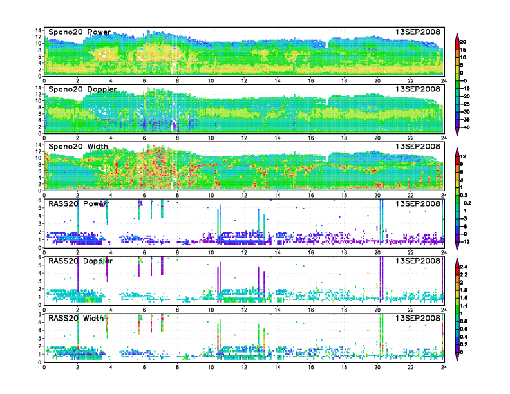Click the tall column at hour 2 in RASS20 Doppler
510x394 pixels.
point(78,274)
